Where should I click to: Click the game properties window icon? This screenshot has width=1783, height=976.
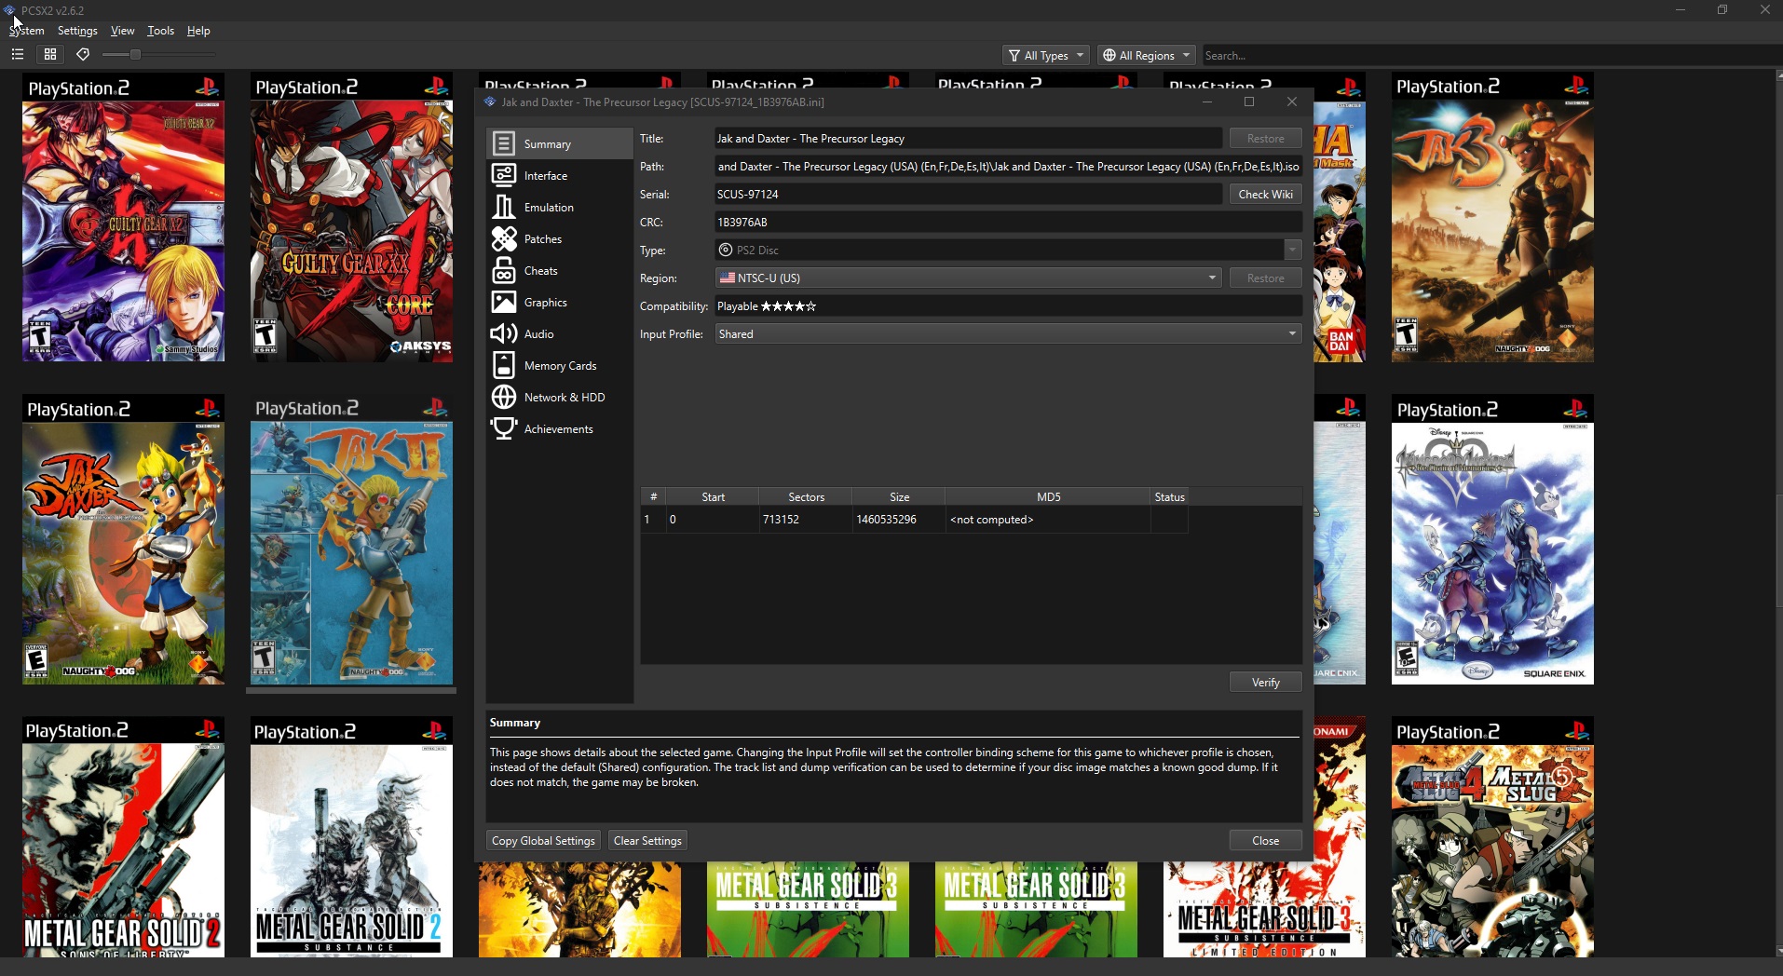click(490, 102)
